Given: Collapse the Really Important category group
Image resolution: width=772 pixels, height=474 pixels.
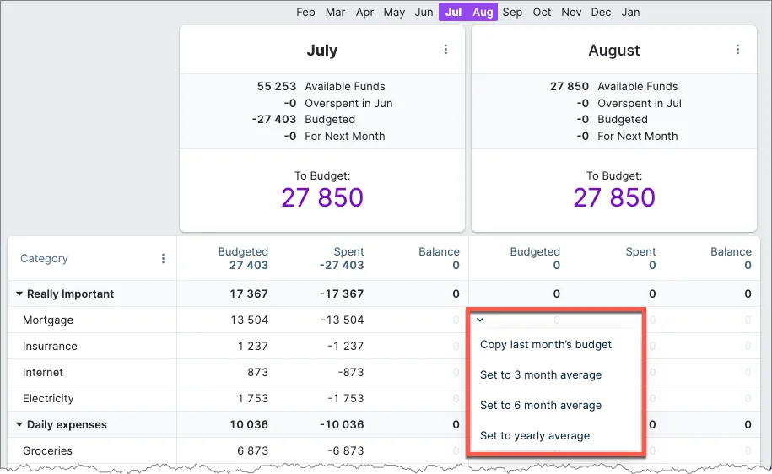Looking at the screenshot, I should tap(19, 294).
